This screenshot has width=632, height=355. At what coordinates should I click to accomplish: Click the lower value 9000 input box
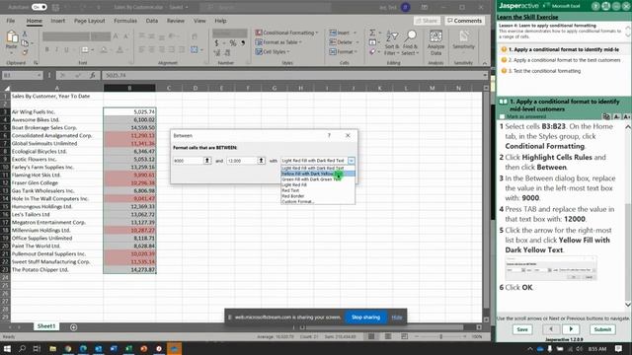[188, 161]
